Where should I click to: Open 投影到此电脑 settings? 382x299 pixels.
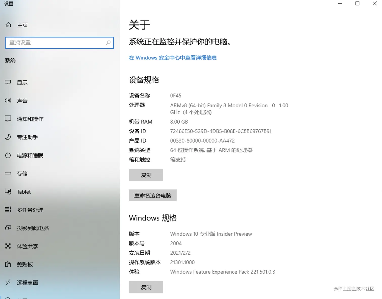tap(33, 228)
